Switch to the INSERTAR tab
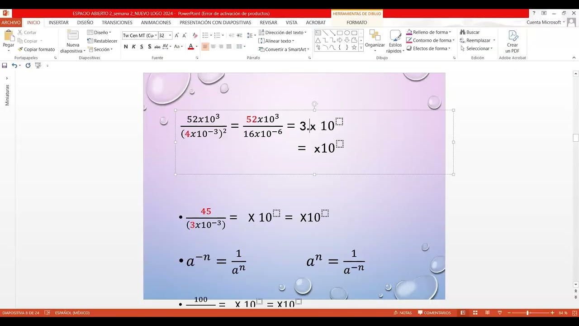The width and height of the screenshot is (579, 326). pyautogui.click(x=59, y=22)
